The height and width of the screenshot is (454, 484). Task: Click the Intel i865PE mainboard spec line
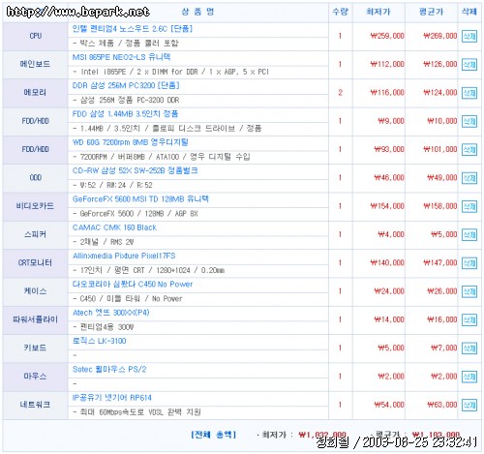coord(171,72)
